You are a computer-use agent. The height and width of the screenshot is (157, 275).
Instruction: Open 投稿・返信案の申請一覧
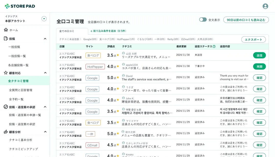coord(25,115)
